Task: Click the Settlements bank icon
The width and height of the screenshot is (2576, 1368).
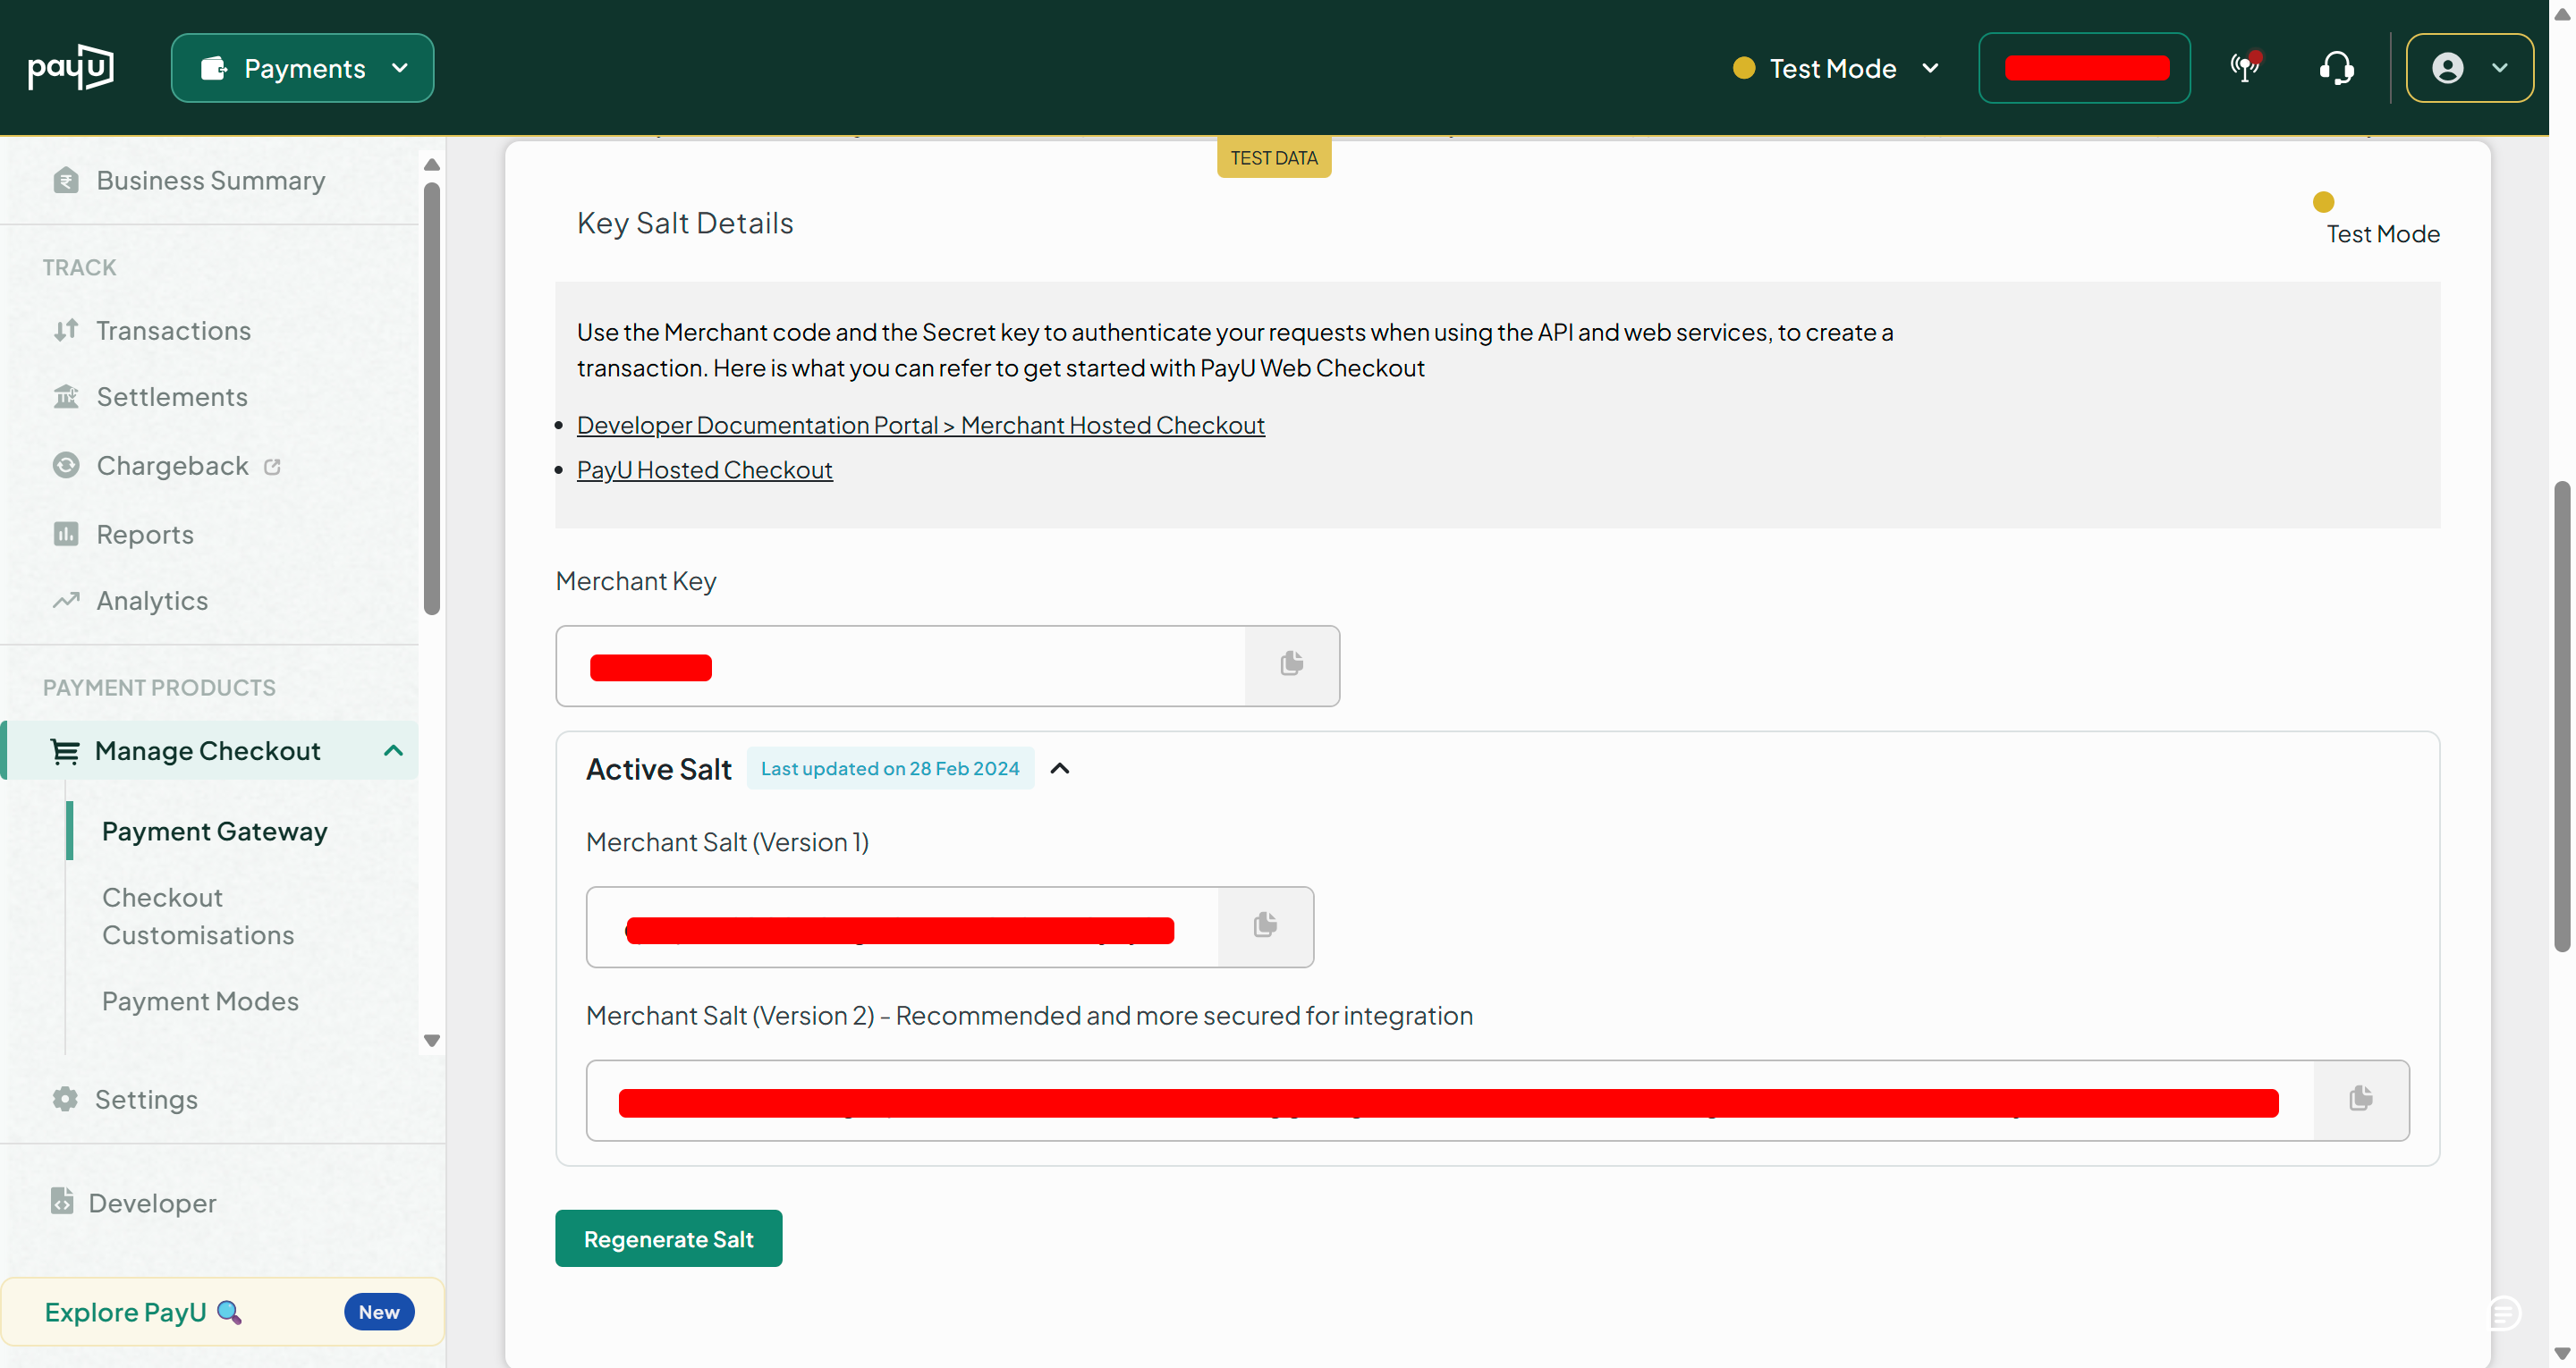Action: tap(66, 397)
